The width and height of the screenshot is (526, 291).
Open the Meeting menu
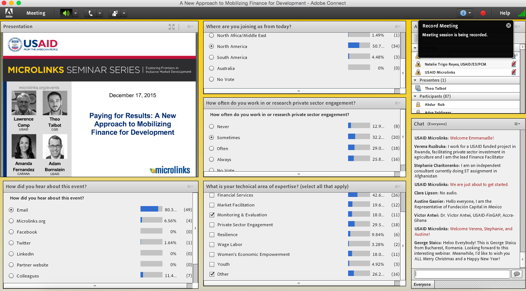[x=36, y=13]
